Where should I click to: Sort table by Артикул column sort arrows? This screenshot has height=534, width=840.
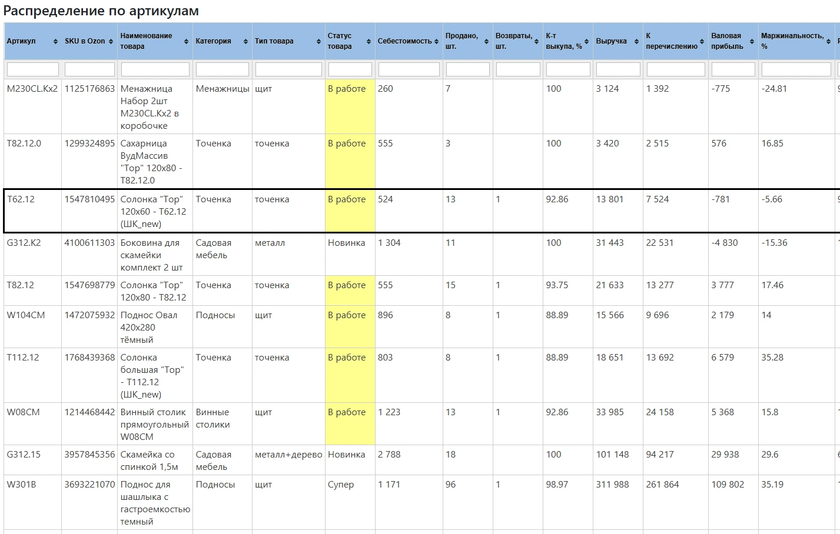[x=55, y=42]
